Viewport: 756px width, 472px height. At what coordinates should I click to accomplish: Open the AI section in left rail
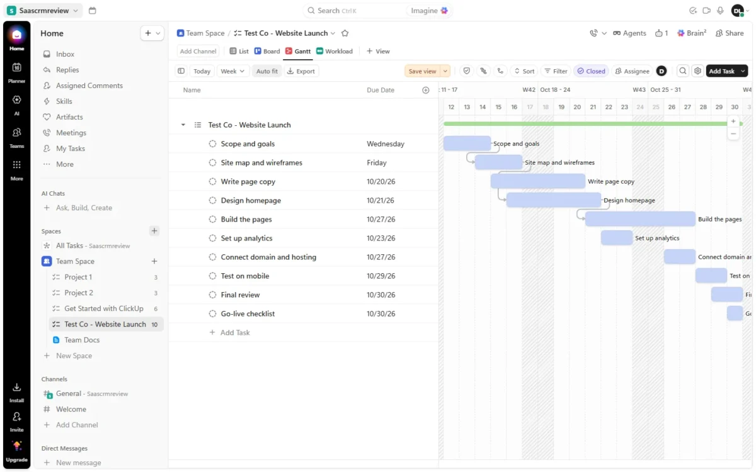click(x=16, y=104)
